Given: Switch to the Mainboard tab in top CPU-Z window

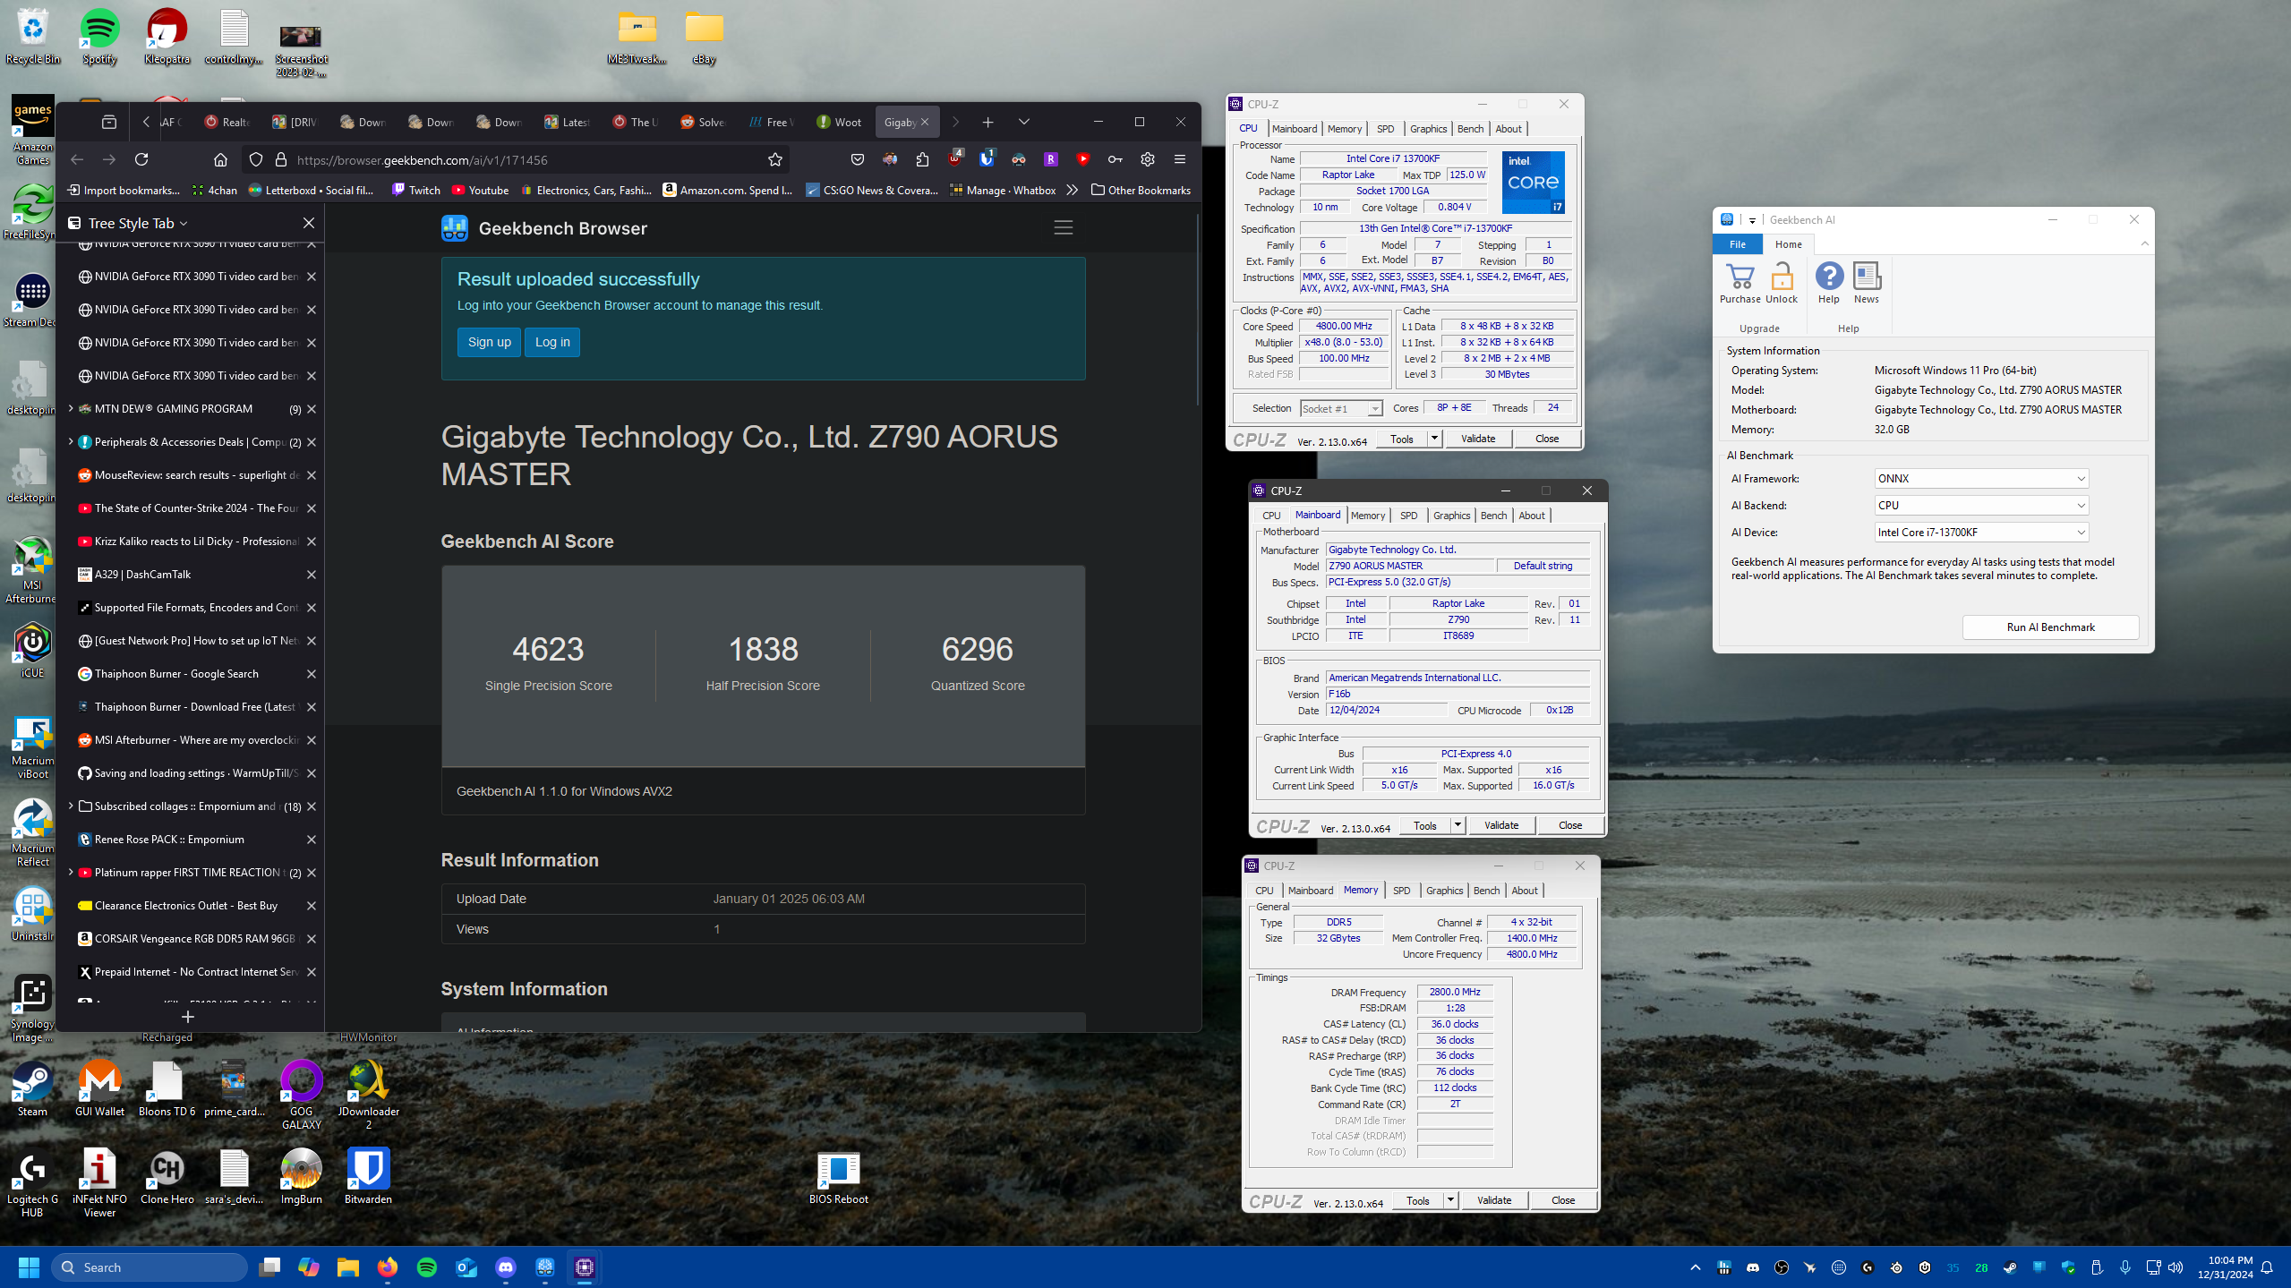Looking at the screenshot, I should pos(1295,129).
